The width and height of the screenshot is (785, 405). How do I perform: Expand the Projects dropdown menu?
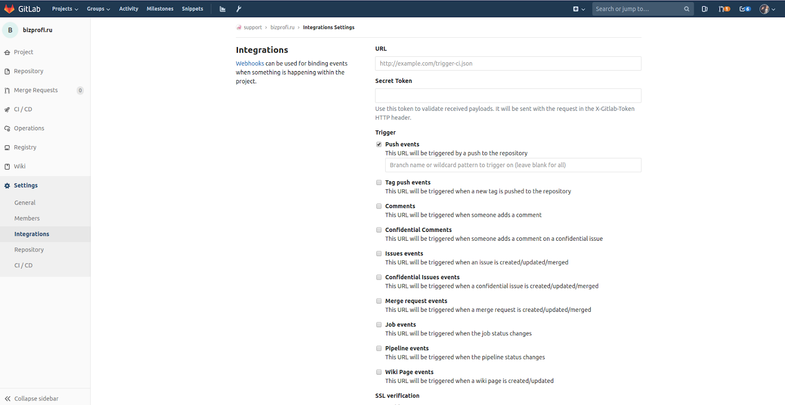point(65,9)
